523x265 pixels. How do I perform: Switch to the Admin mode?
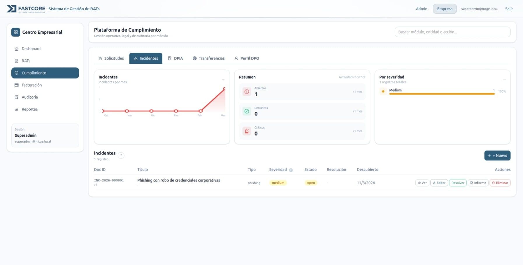pos(421,9)
